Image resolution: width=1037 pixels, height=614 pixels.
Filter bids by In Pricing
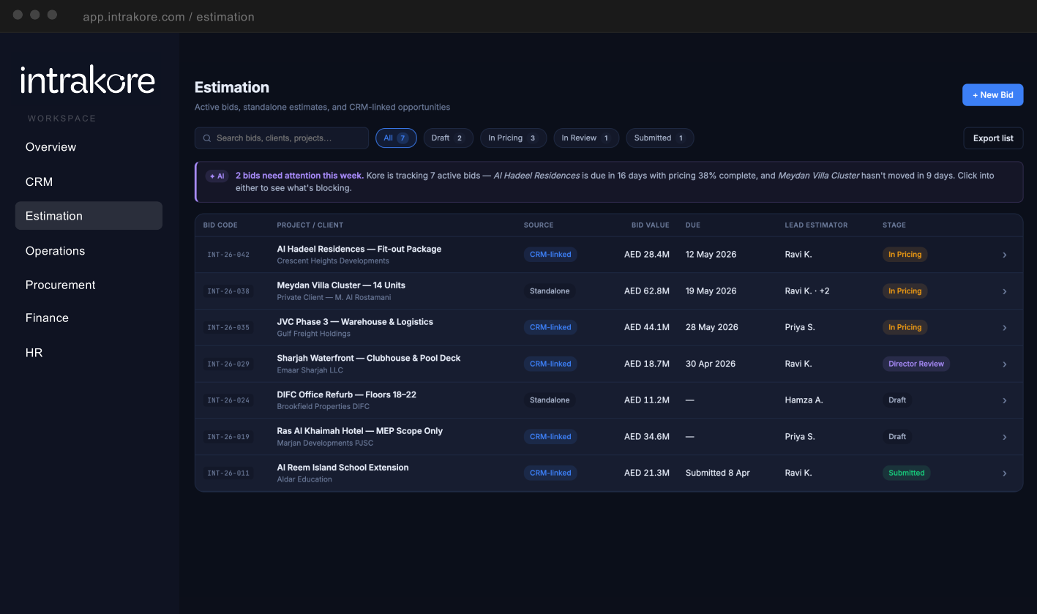(513, 138)
